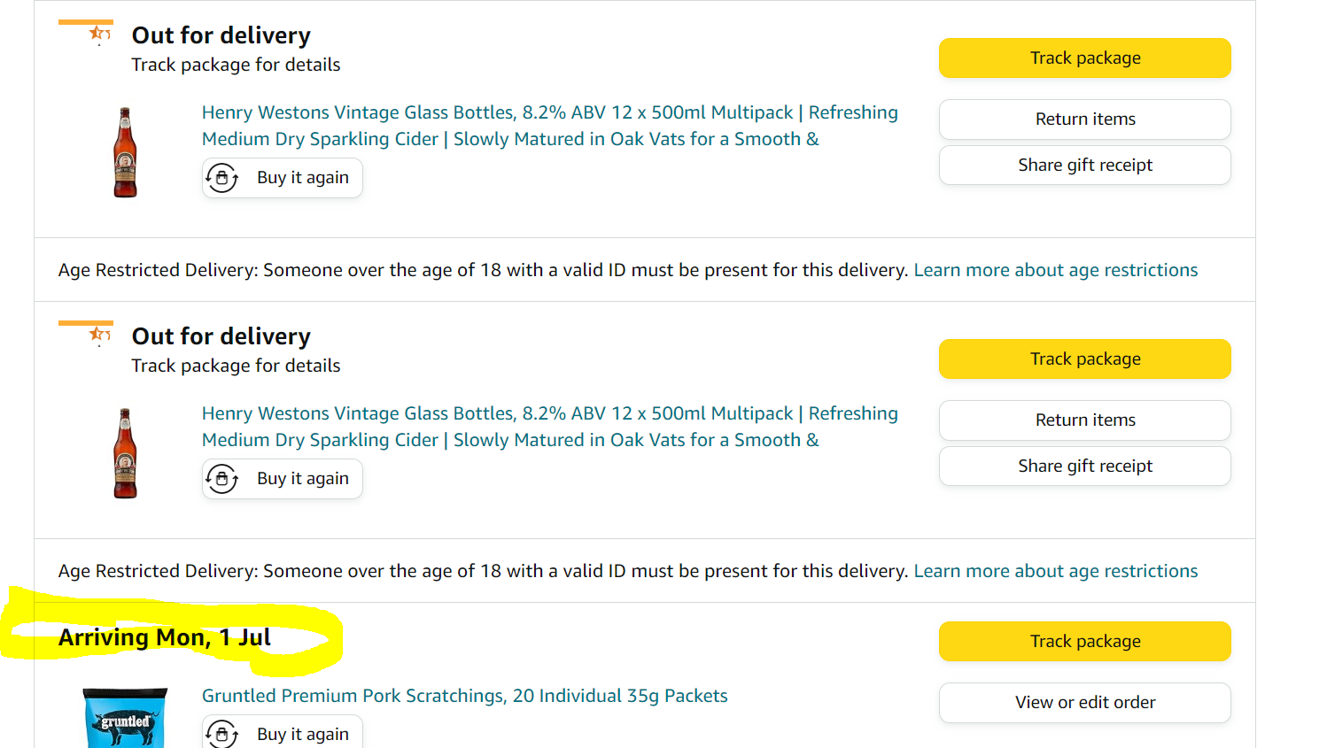1327x748 pixels.
Task: Click the second order's Buy it again cart icon
Action: click(x=222, y=479)
